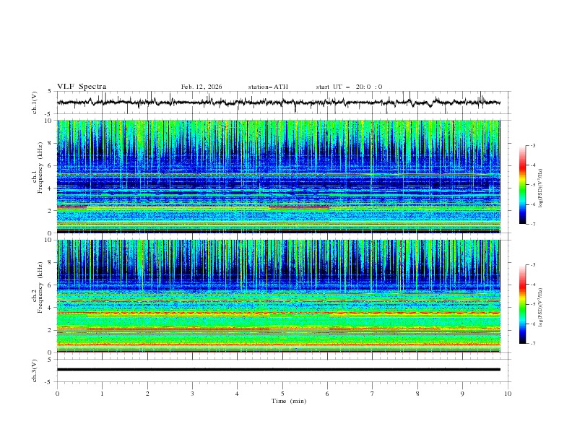Click the 0 minute tick on time axis

pyautogui.click(x=57, y=393)
